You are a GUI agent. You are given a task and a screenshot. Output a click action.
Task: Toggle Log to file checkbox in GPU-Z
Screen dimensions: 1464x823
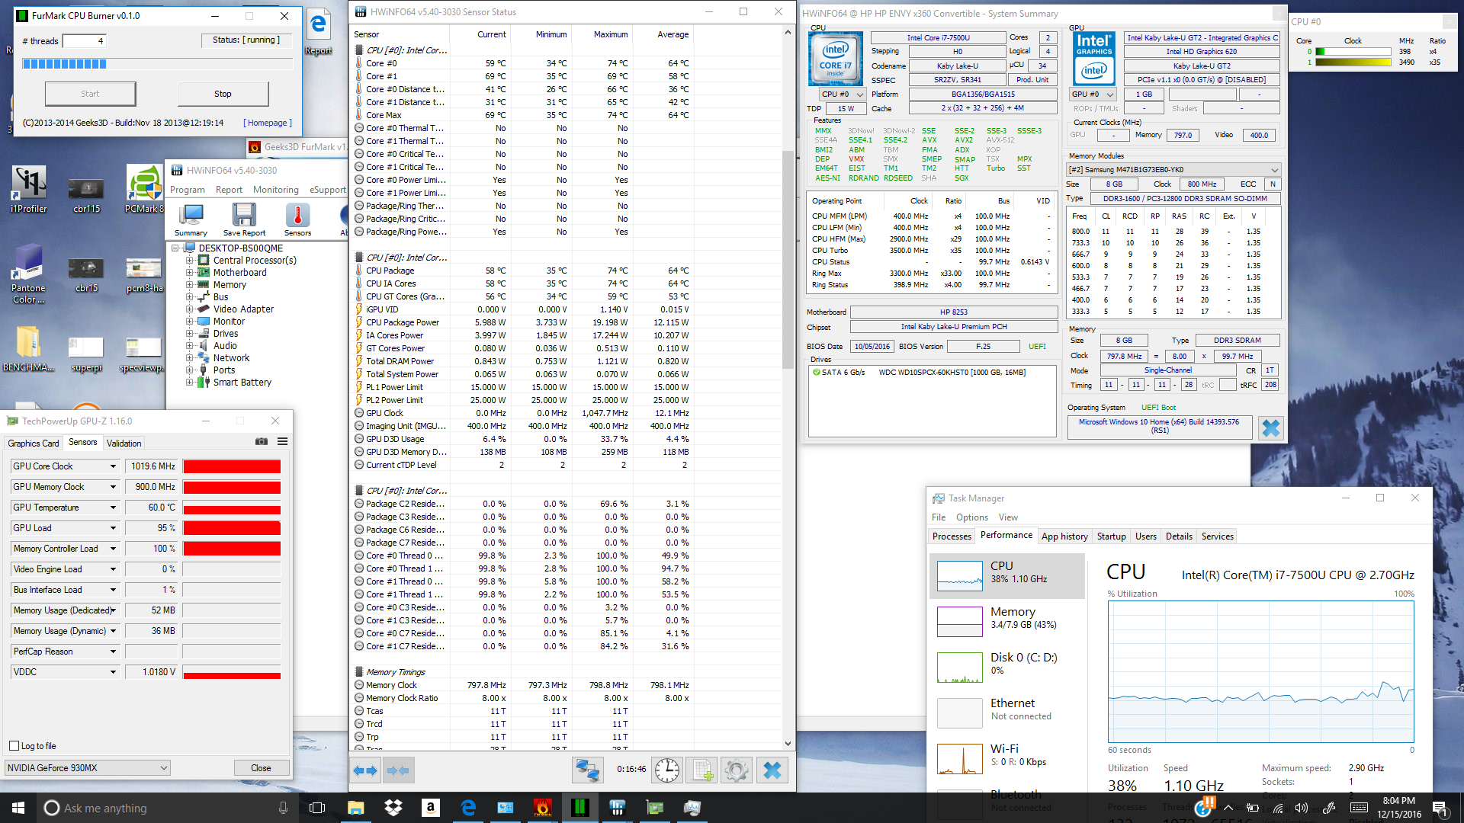point(14,746)
